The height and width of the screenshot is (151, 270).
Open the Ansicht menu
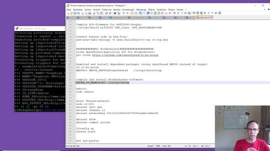[97, 10]
